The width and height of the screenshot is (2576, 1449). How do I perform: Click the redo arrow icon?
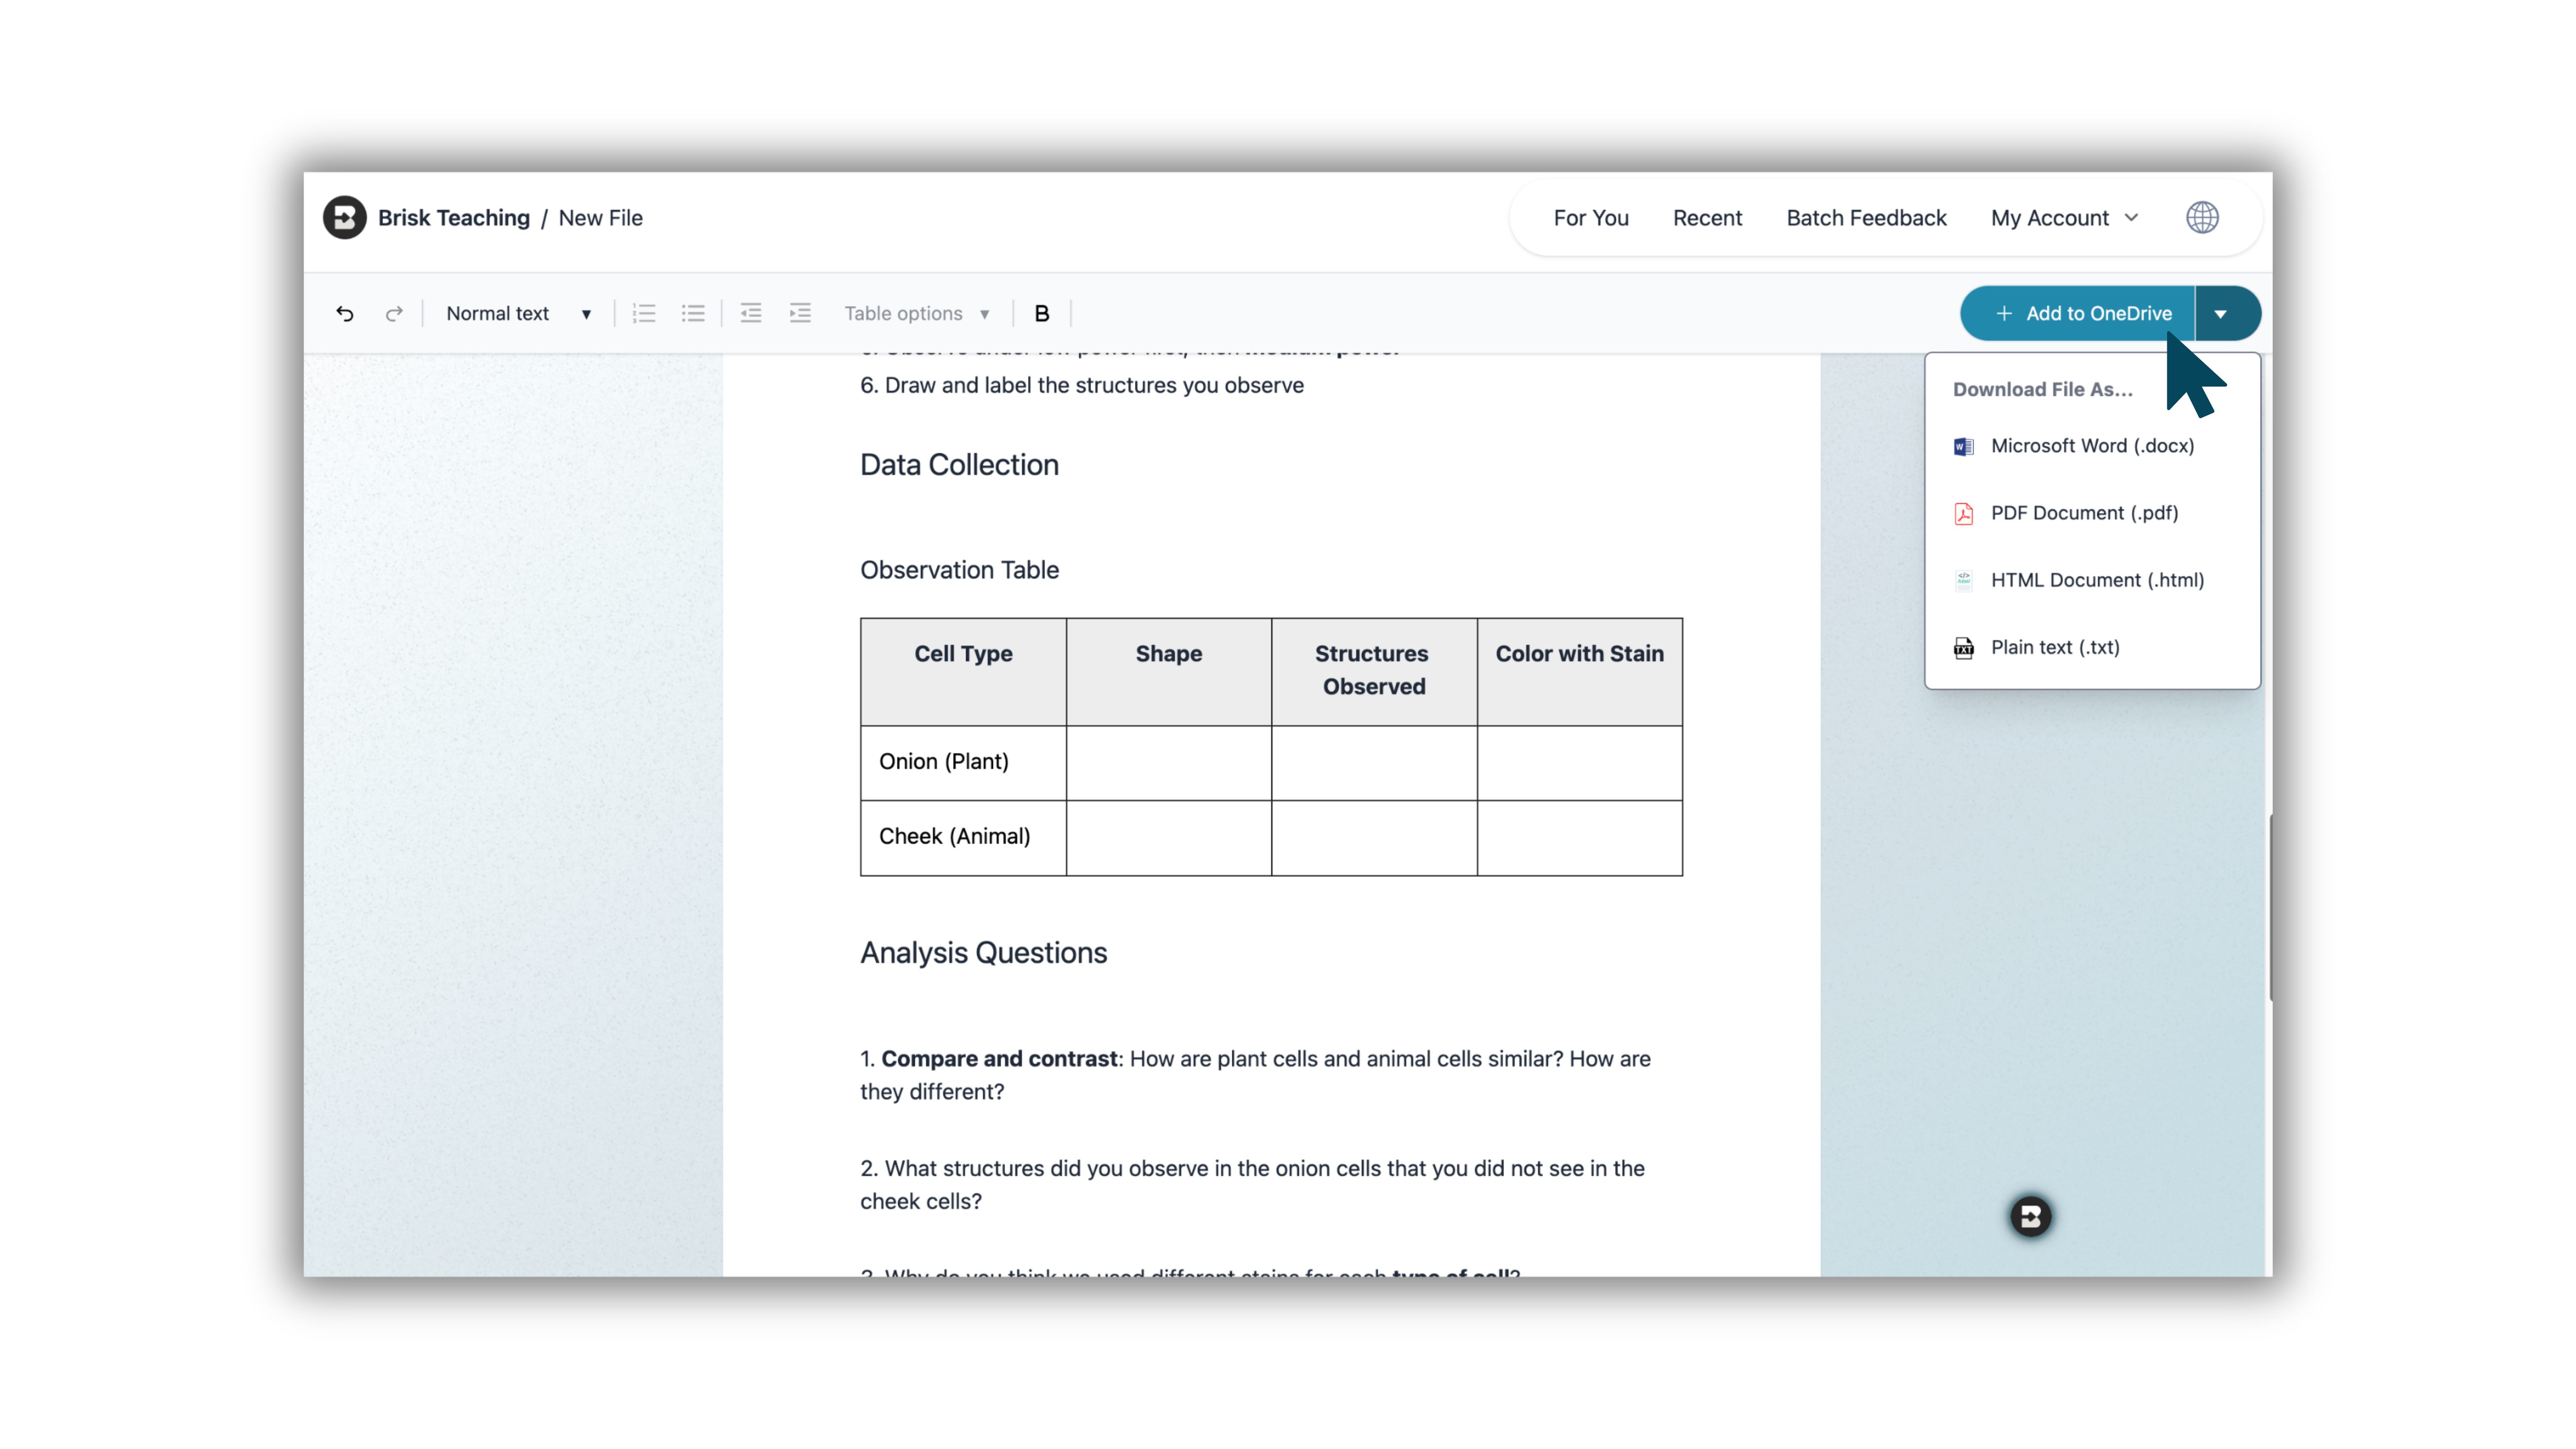pos(394,314)
